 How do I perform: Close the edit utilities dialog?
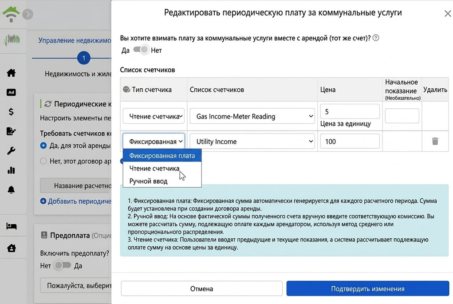point(448,13)
